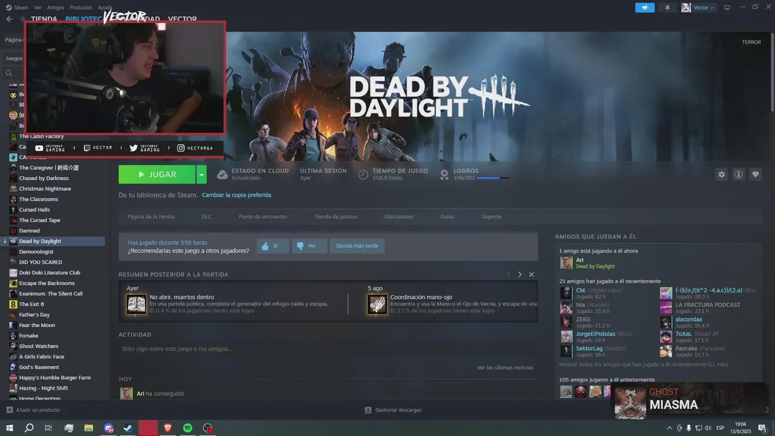Select The Exit 8 game icon
Screen dimensions: 775x436
pyautogui.click(x=13, y=304)
